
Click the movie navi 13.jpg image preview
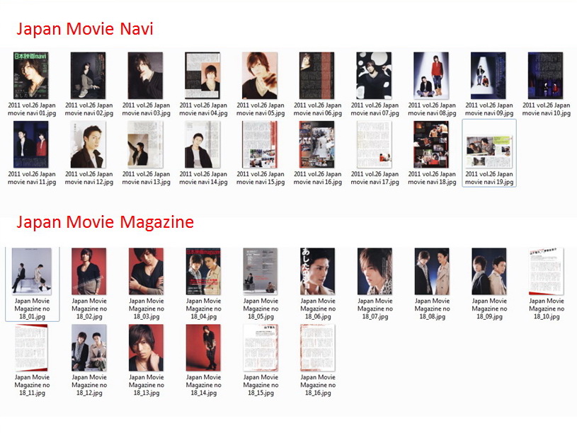pyautogui.click(x=145, y=144)
